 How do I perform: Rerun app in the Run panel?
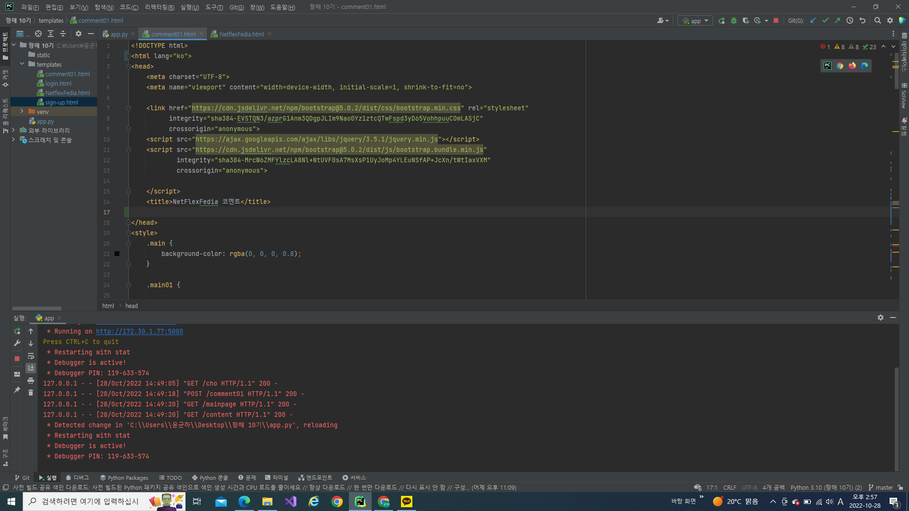click(x=17, y=331)
